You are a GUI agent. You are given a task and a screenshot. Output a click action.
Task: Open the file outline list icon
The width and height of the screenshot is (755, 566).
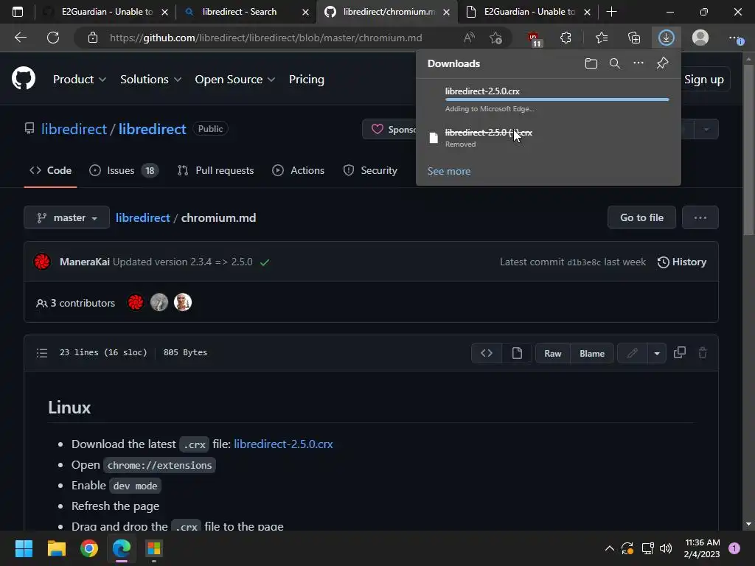[x=42, y=353]
